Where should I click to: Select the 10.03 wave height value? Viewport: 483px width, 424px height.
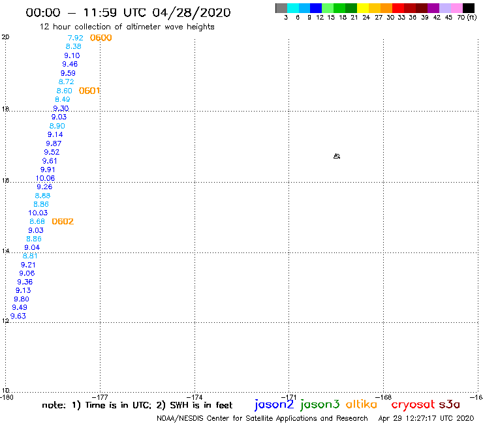(38, 213)
